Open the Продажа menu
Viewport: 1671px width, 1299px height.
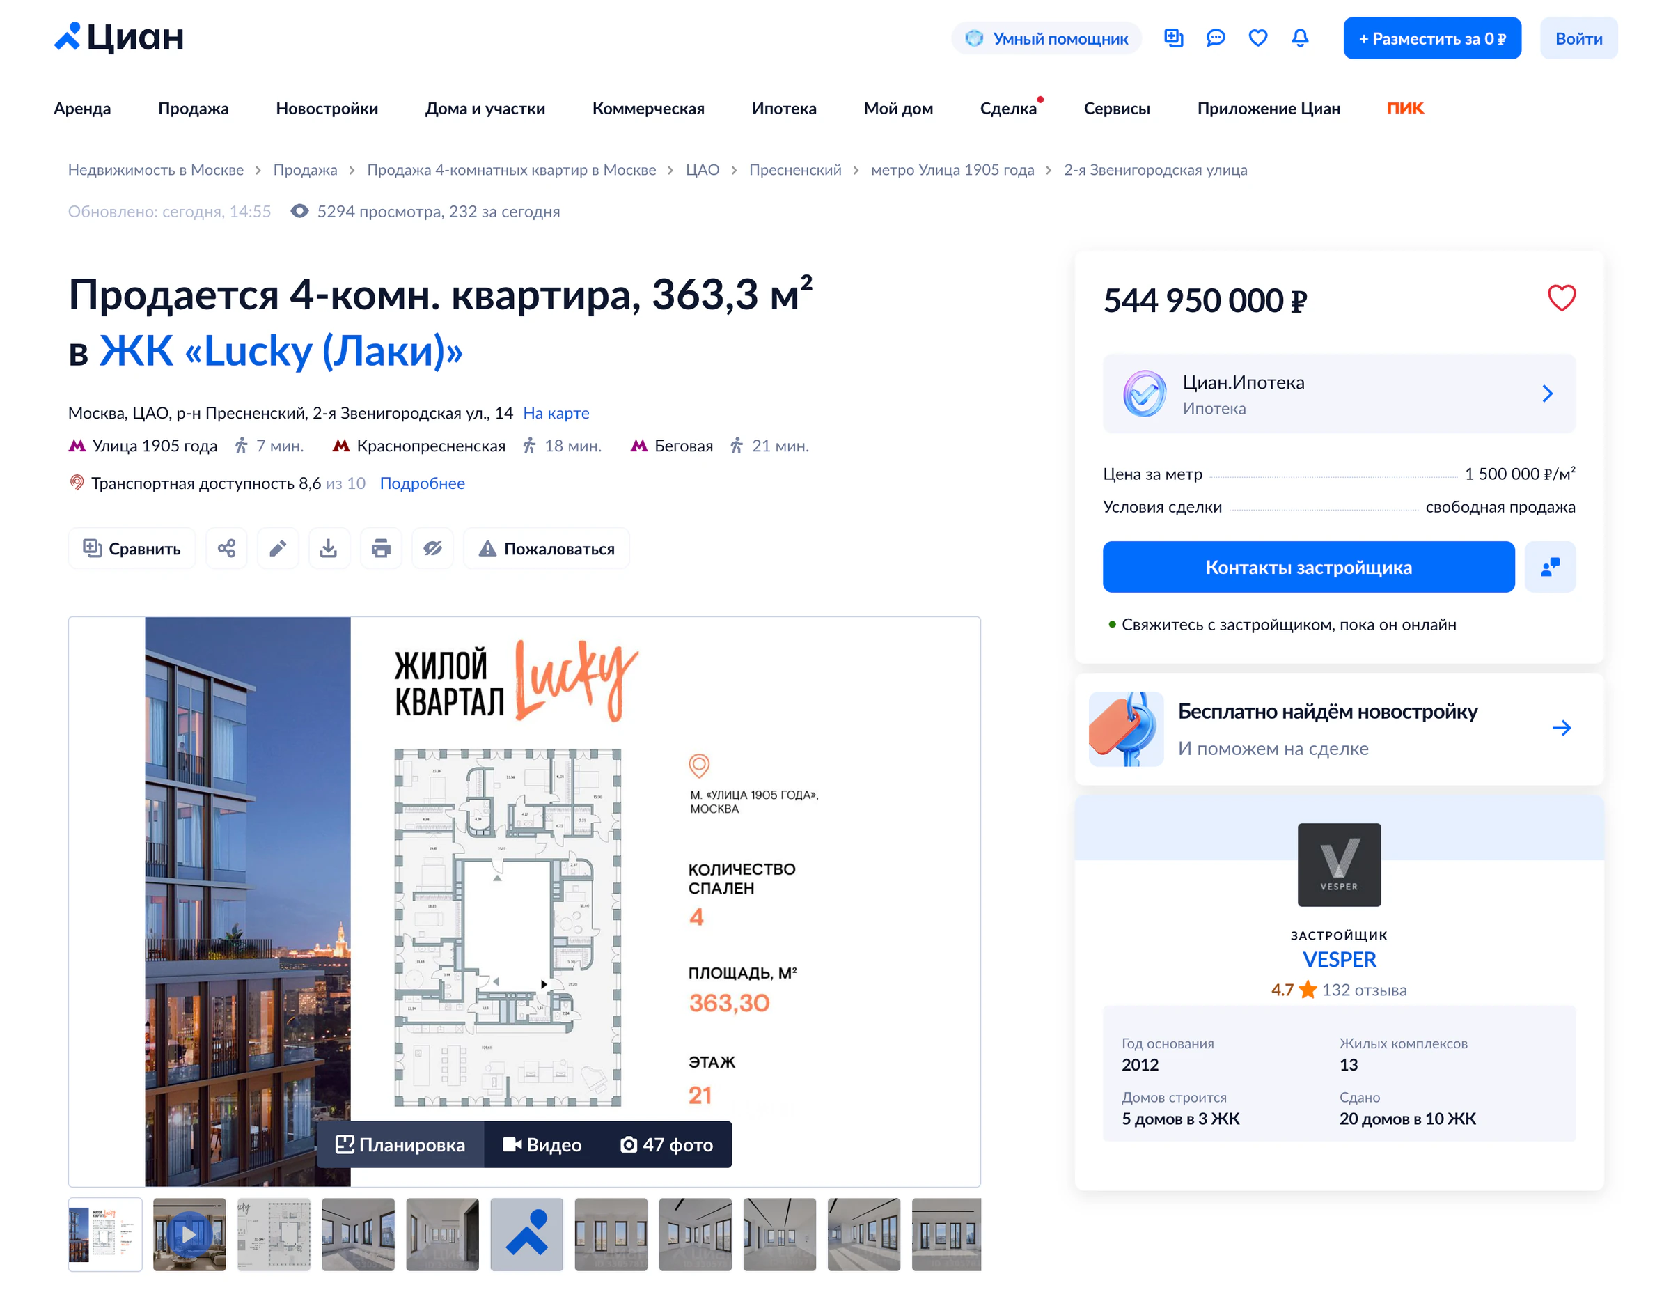tap(194, 109)
